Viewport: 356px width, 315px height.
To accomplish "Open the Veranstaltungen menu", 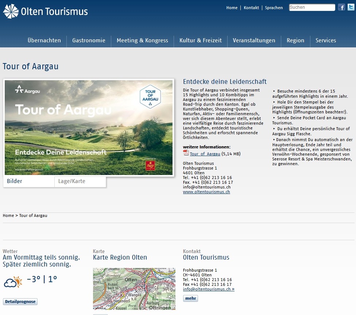I will click(254, 40).
